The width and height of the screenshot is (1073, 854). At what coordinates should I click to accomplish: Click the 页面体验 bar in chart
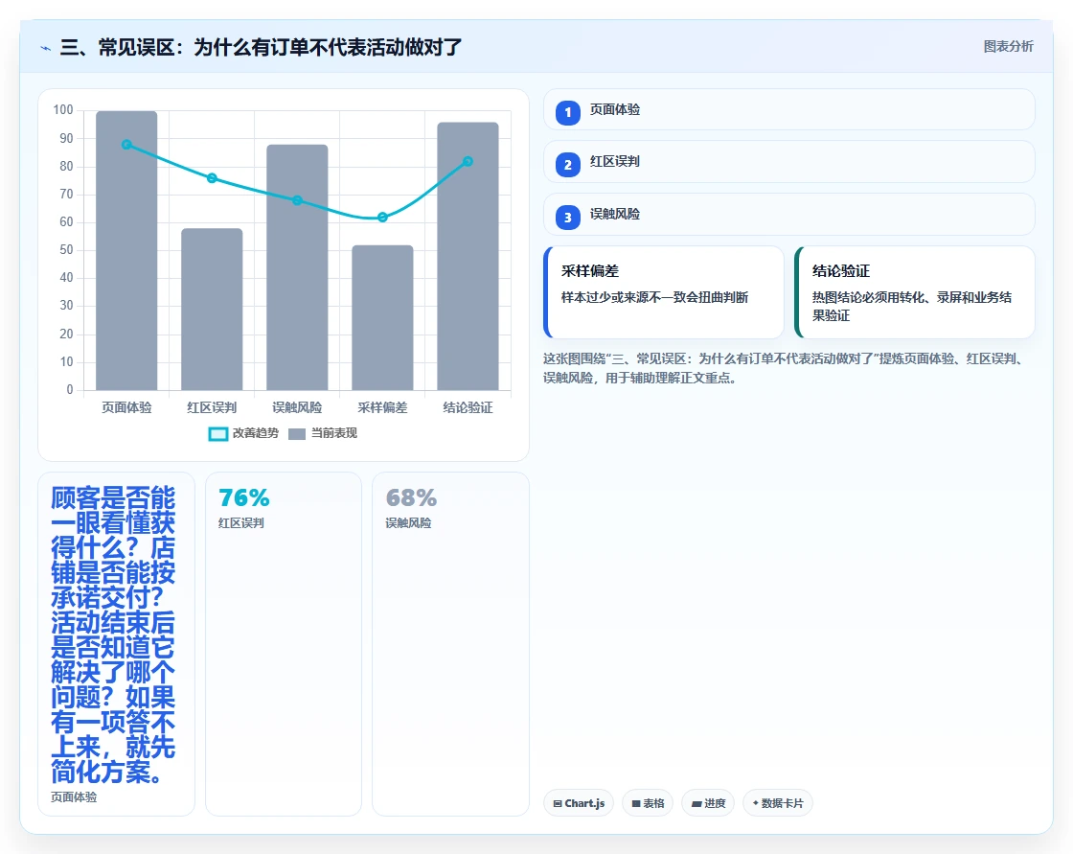(126, 251)
